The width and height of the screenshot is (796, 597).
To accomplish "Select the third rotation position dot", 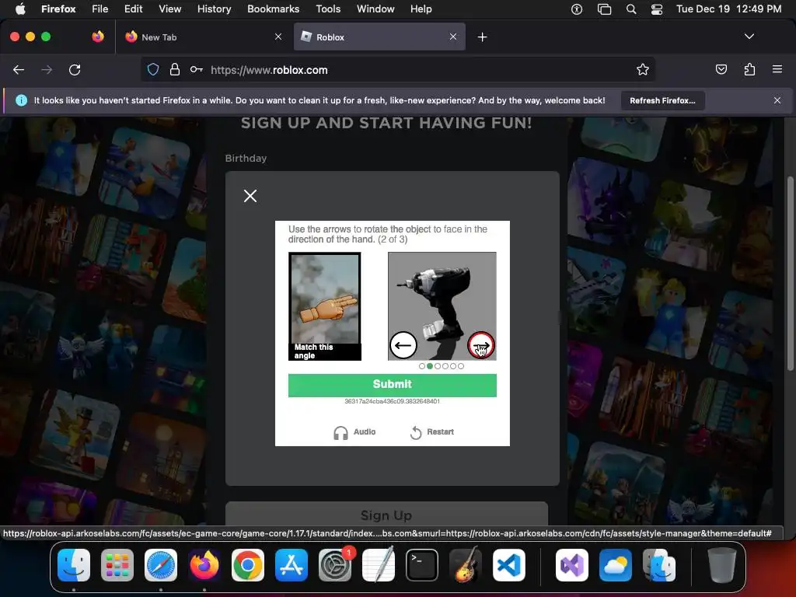I will [438, 366].
